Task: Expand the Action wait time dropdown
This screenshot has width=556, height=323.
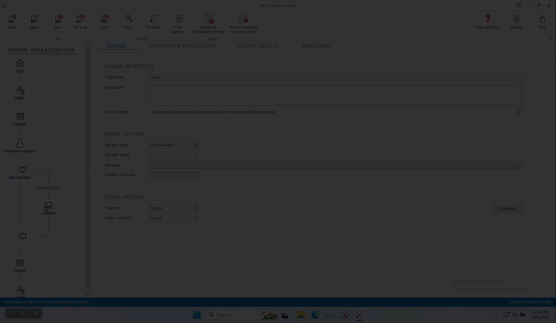Action: click(196, 218)
